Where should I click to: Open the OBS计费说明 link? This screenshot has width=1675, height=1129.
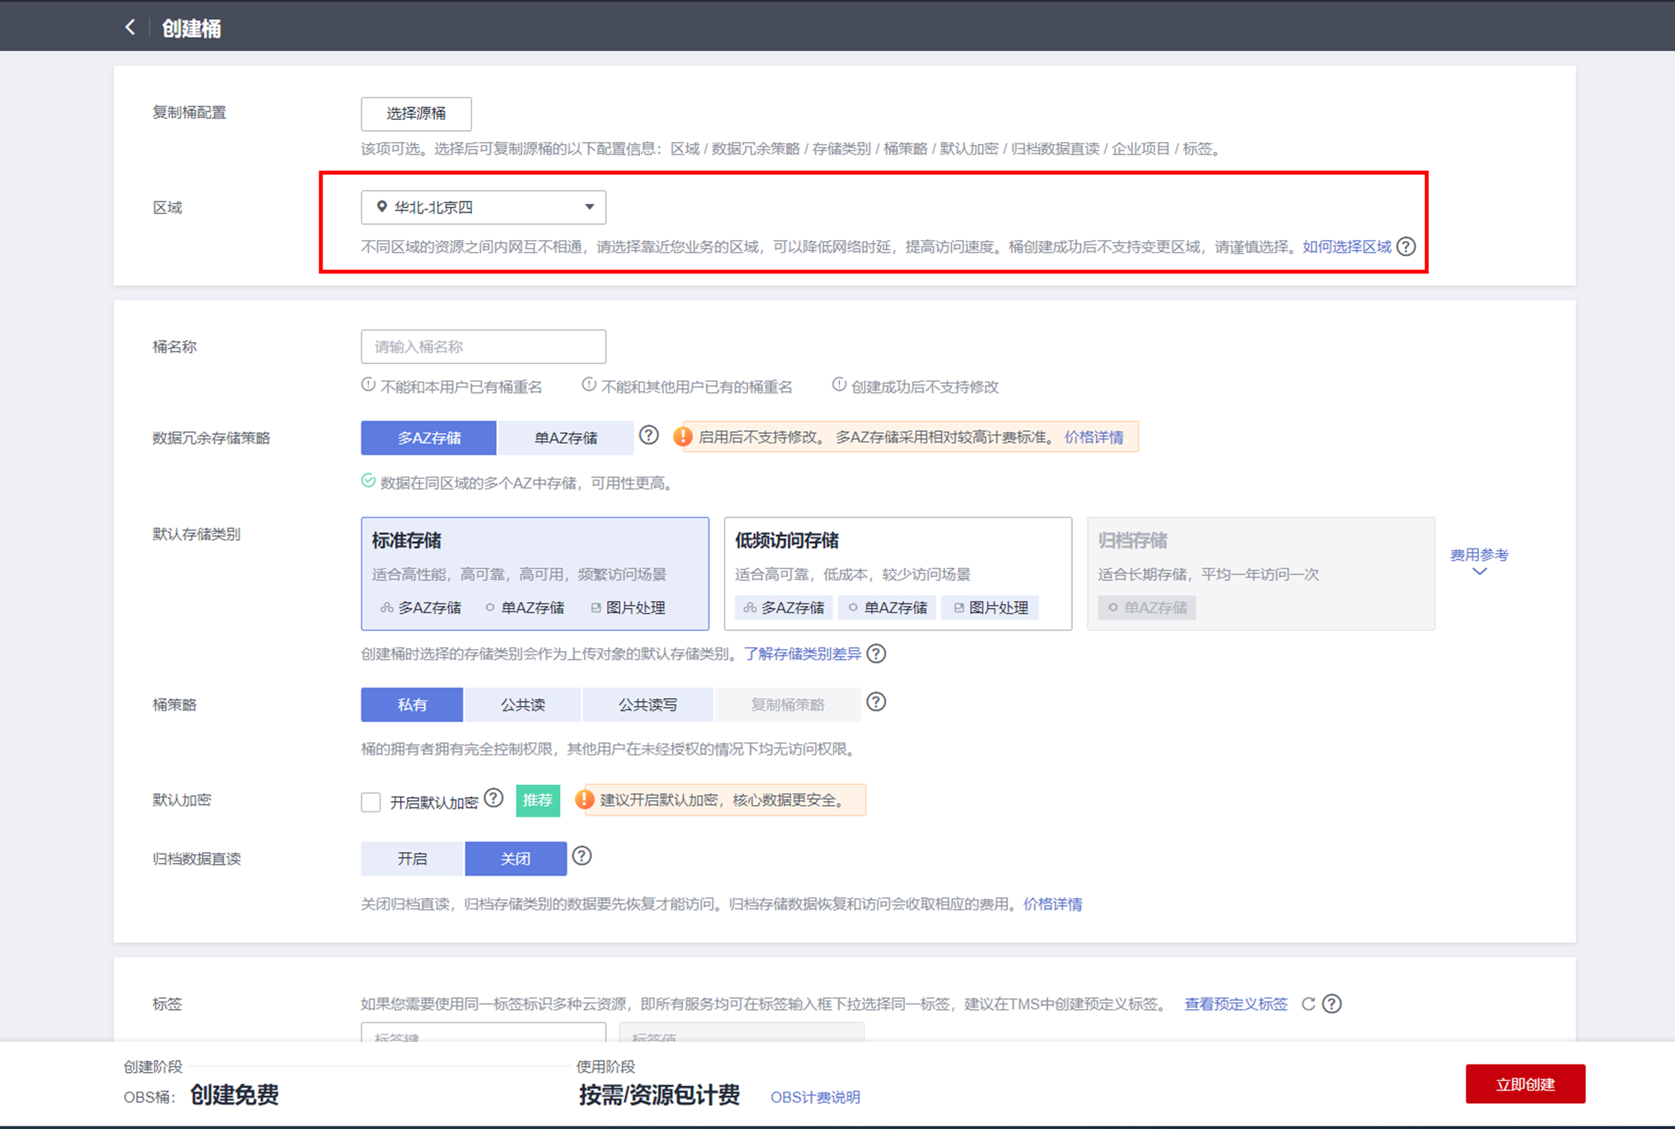pos(815,1098)
